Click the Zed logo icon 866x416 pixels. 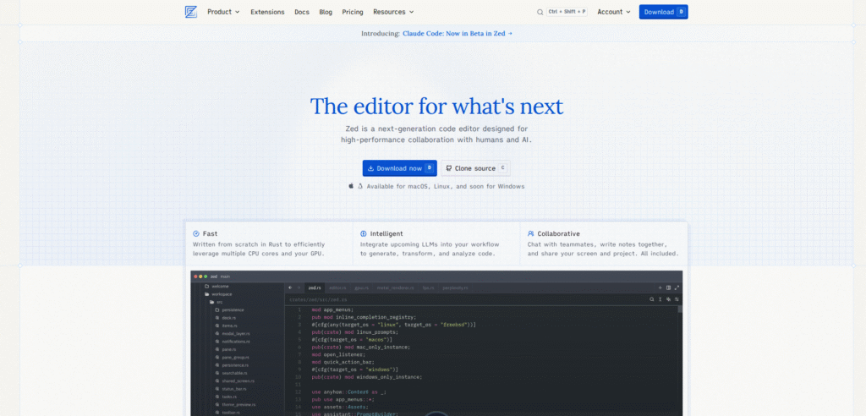[x=191, y=12]
